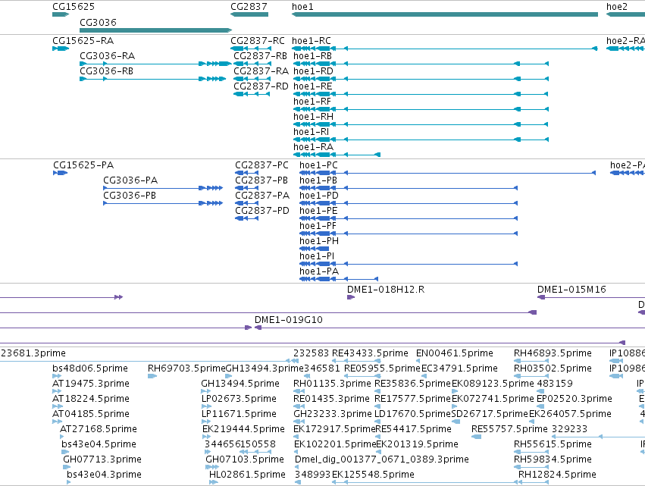Click the CG2837-RB transcript label

click(x=261, y=56)
